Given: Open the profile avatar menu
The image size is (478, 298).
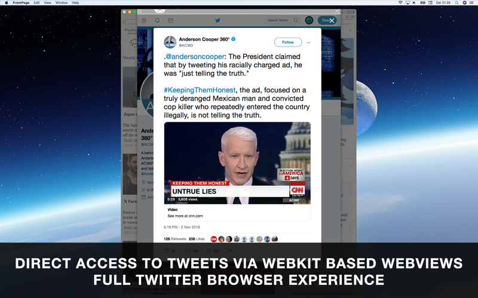Looking at the screenshot, I should (309, 20).
